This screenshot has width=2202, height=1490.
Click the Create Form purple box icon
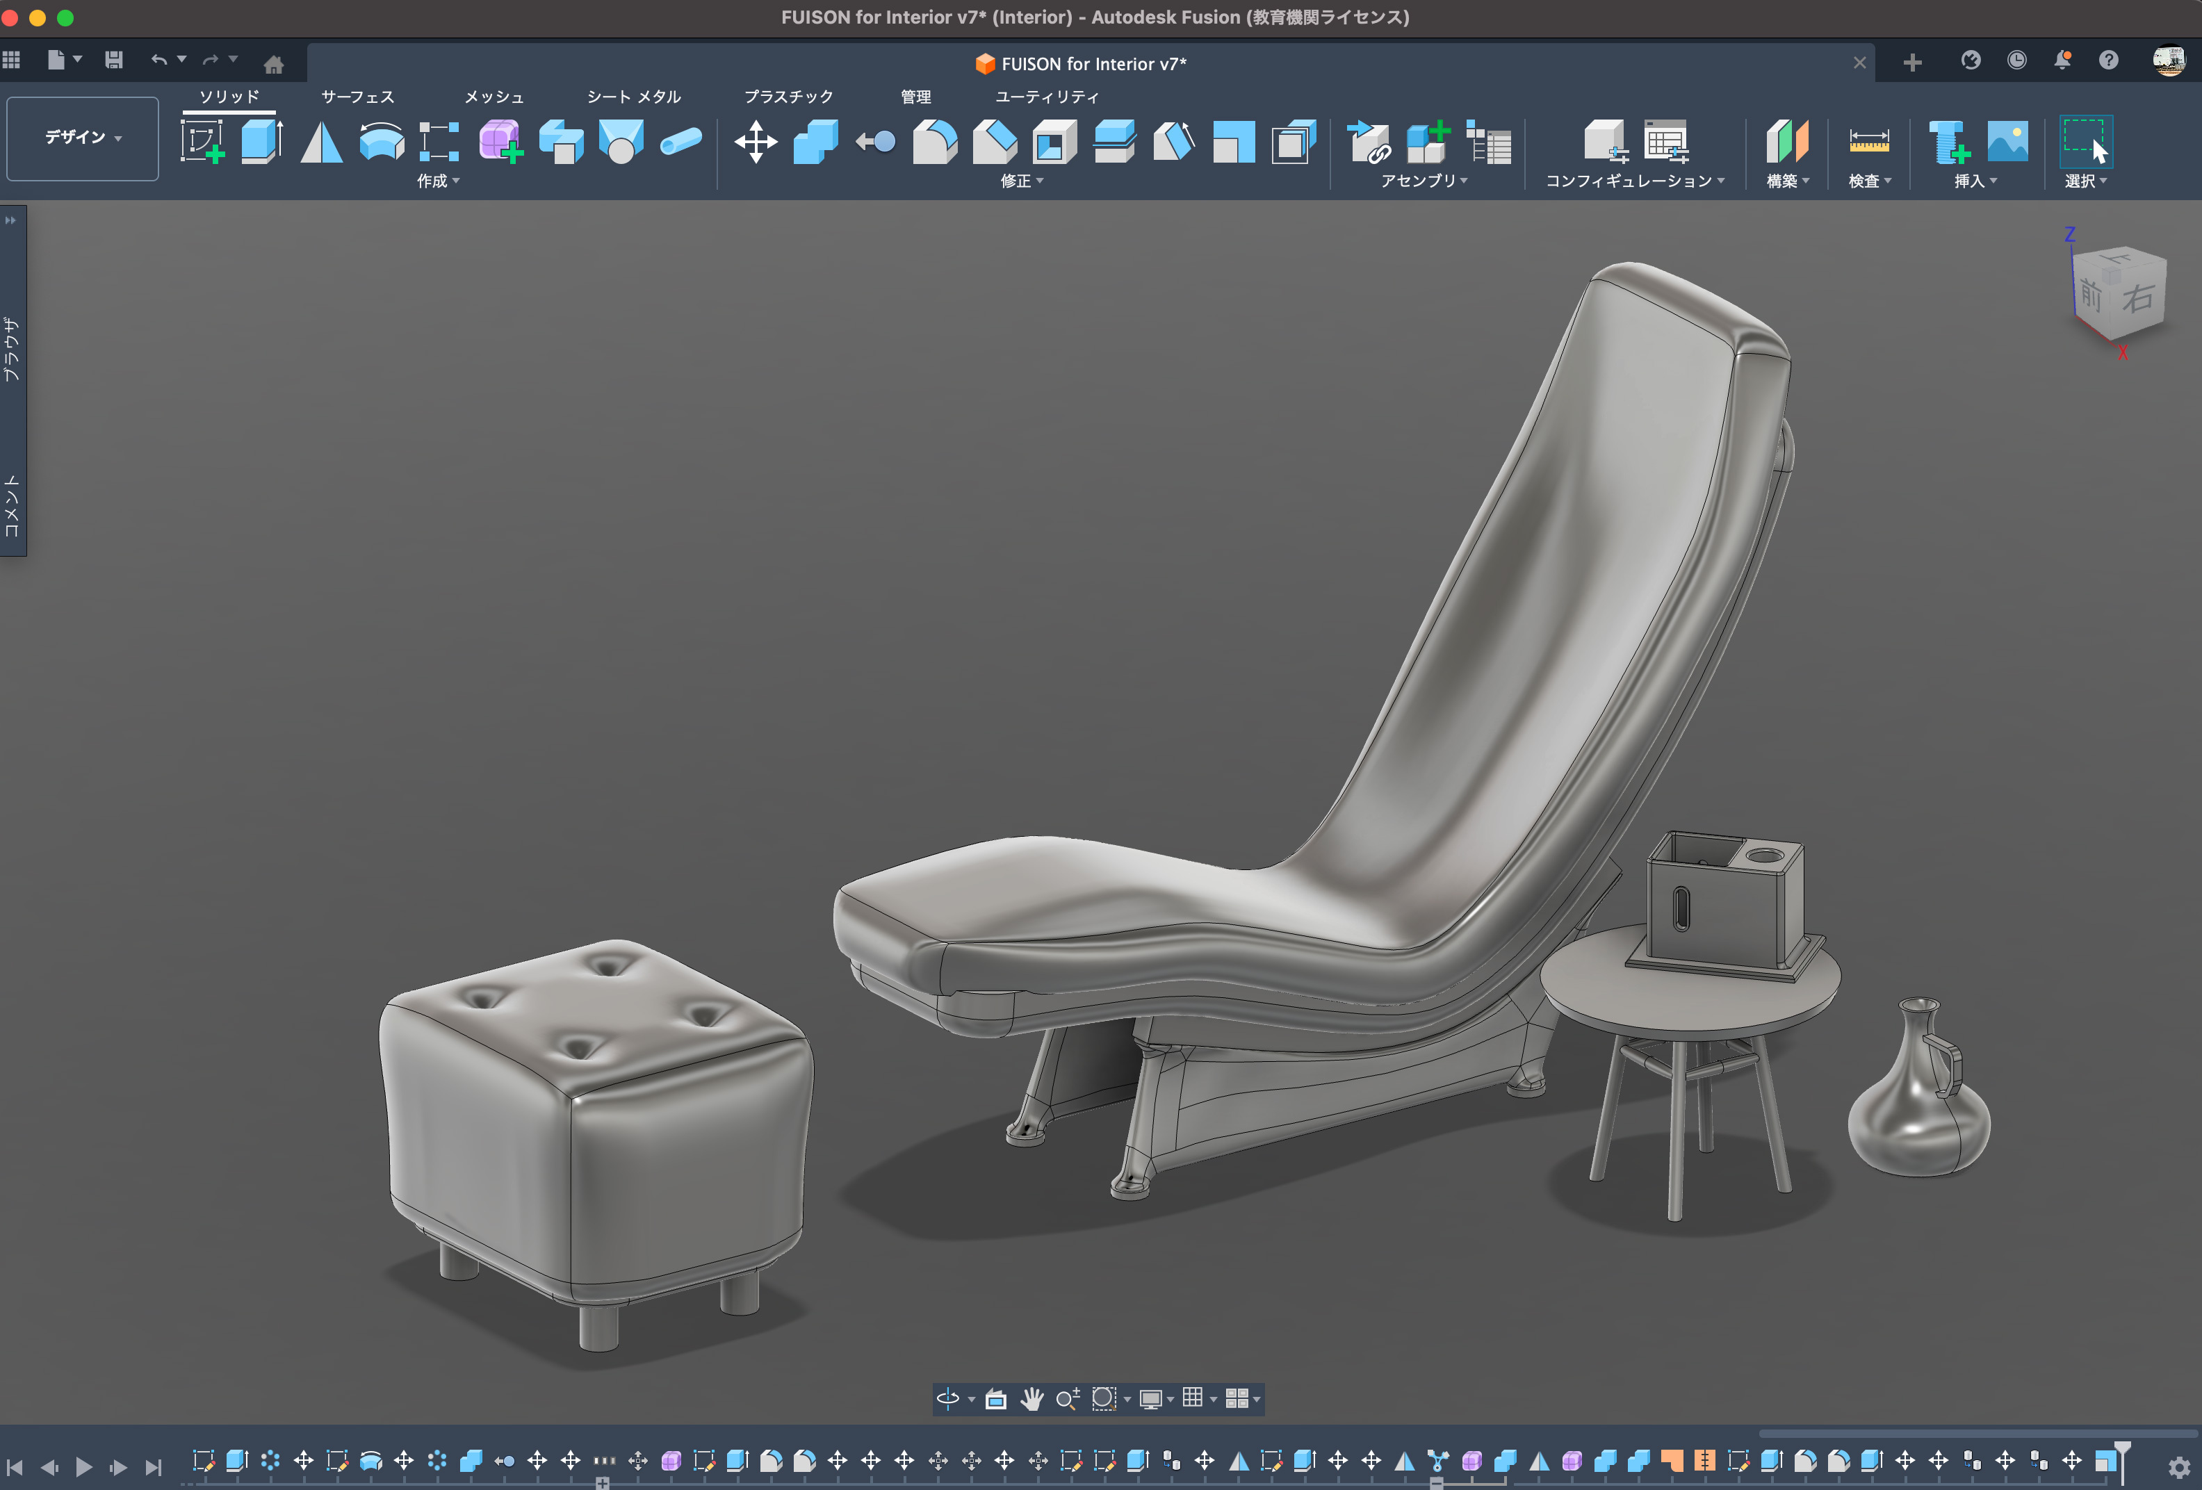pyautogui.click(x=500, y=141)
